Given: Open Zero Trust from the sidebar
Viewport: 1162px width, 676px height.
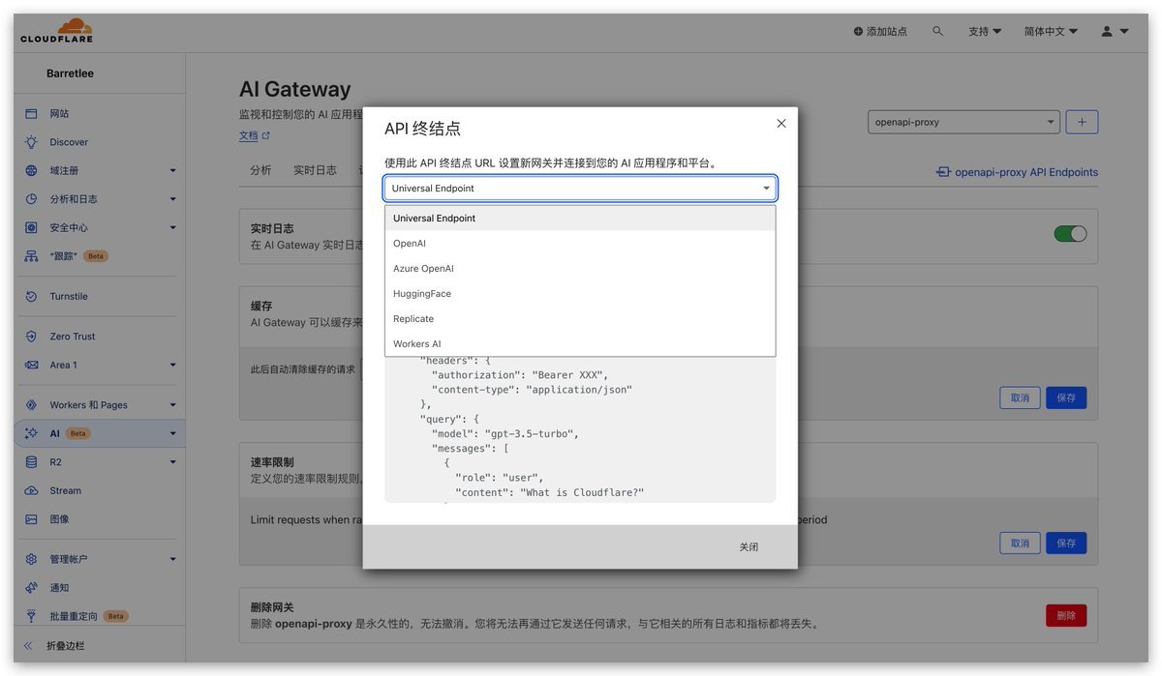Looking at the screenshot, I should click(73, 337).
